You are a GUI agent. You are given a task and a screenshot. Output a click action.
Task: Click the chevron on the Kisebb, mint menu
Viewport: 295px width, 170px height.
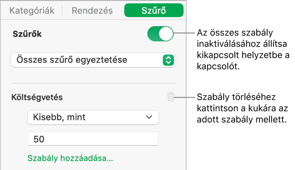(149, 117)
